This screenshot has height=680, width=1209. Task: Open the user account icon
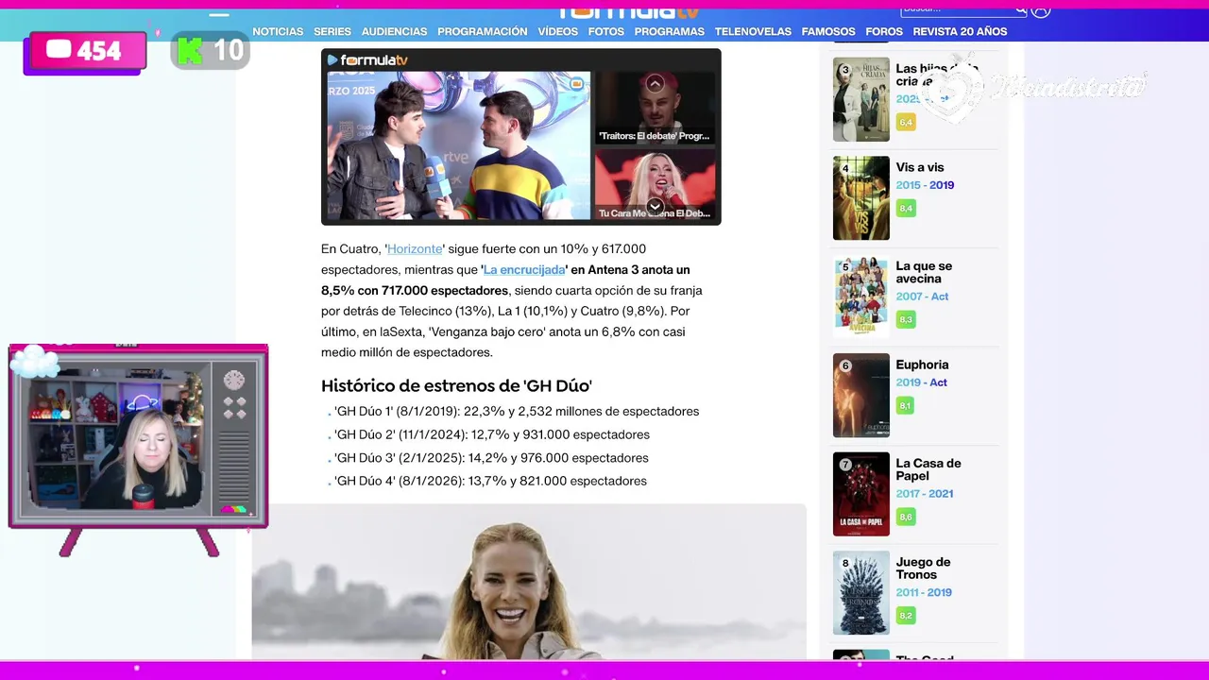pos(1041,9)
